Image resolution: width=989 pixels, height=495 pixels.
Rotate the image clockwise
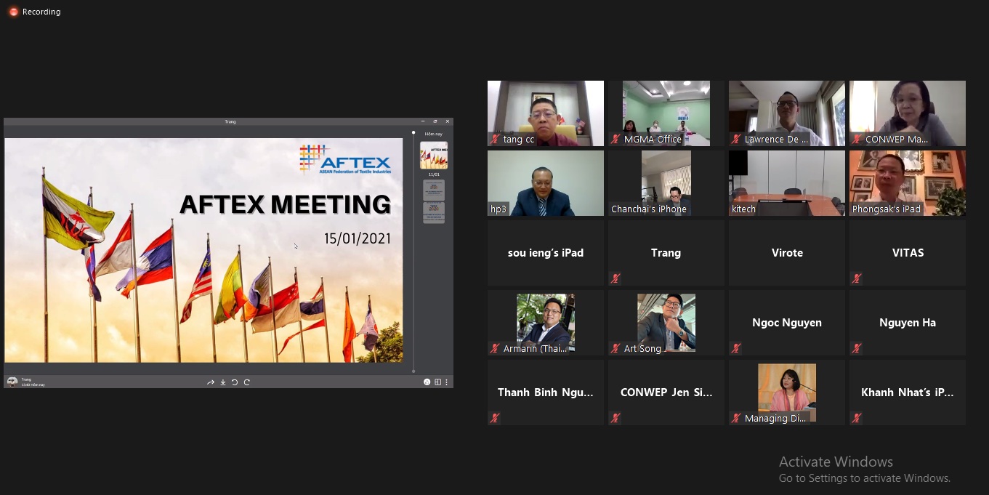[247, 382]
